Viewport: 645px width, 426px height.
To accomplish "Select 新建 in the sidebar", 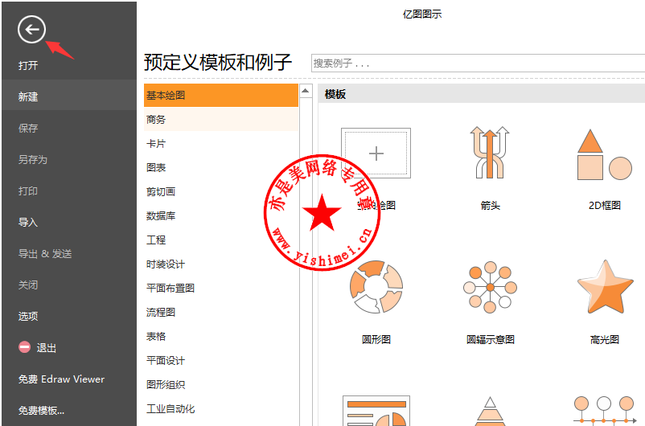I will pos(69,96).
